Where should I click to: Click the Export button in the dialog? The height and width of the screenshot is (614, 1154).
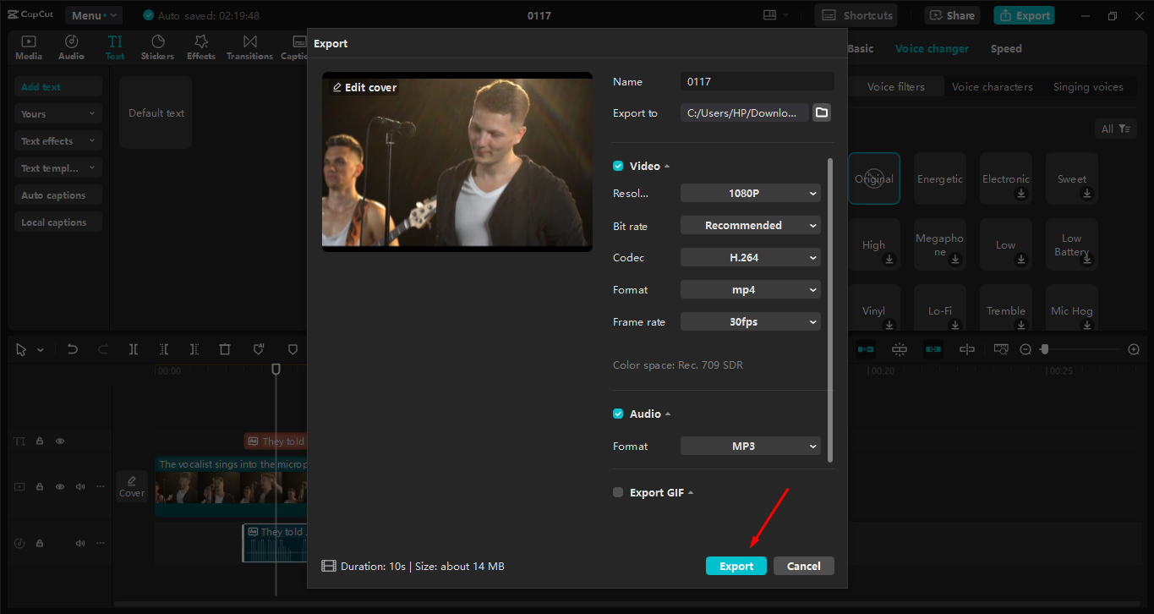736,565
